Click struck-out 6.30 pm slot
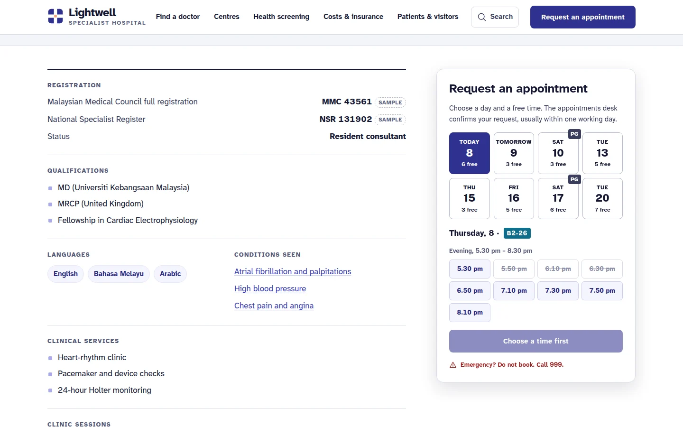Screen dimensions: 683x427 (x=602, y=269)
